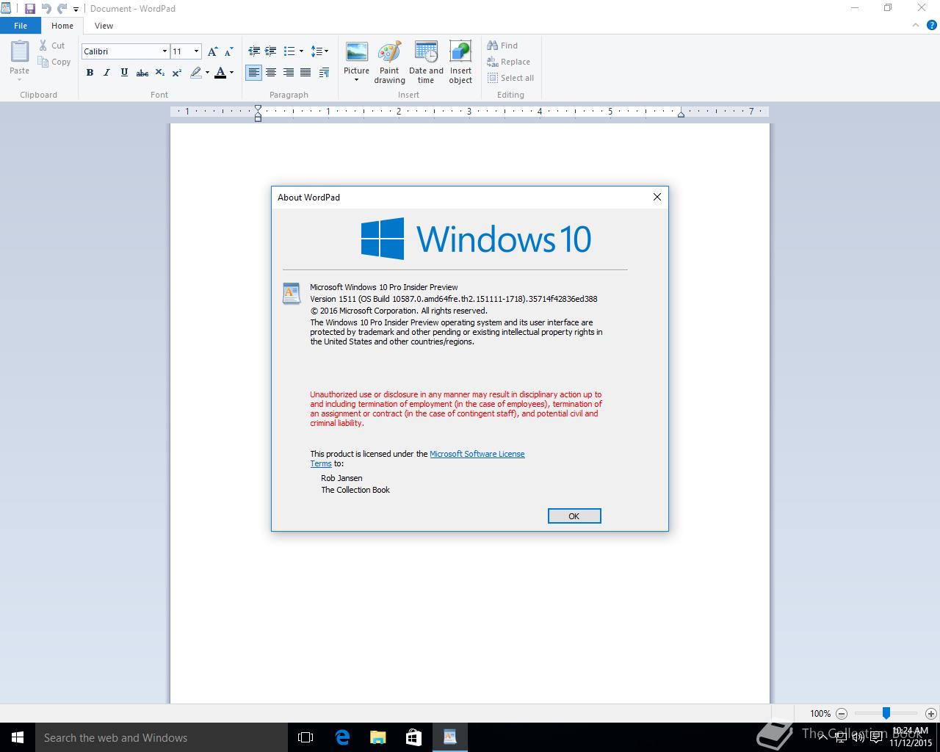Click the bullet list icon

(289, 51)
